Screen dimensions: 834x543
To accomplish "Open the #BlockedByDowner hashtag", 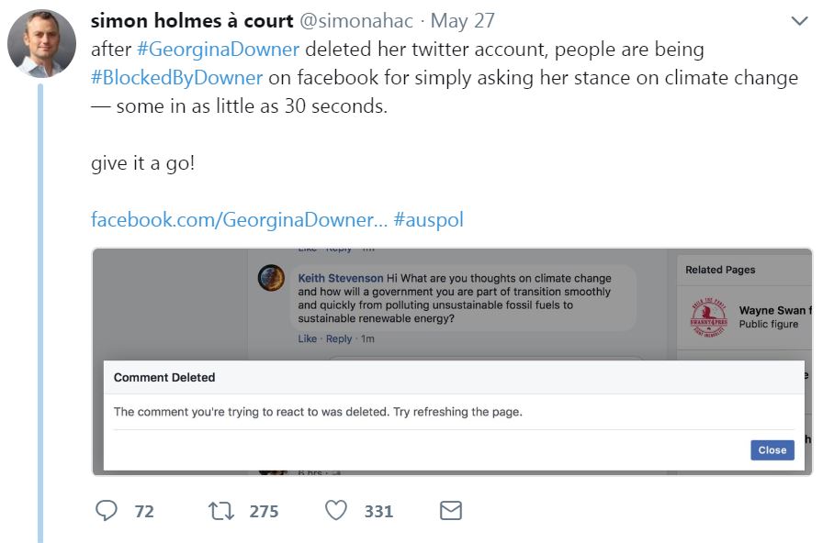I will click(177, 78).
